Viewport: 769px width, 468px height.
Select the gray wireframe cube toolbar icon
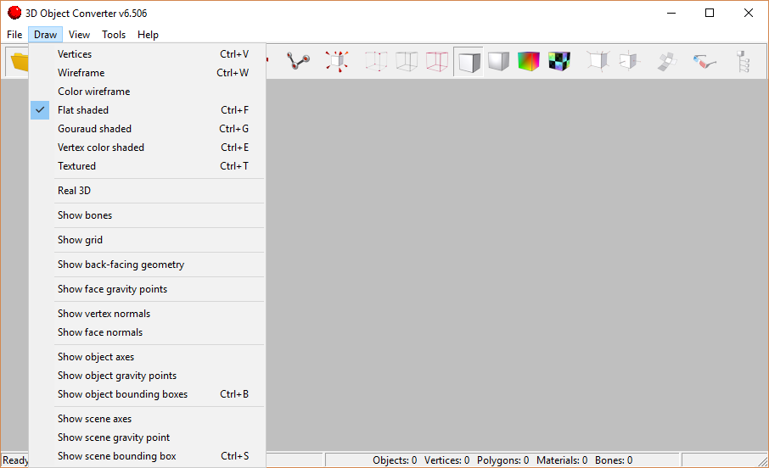(x=407, y=61)
